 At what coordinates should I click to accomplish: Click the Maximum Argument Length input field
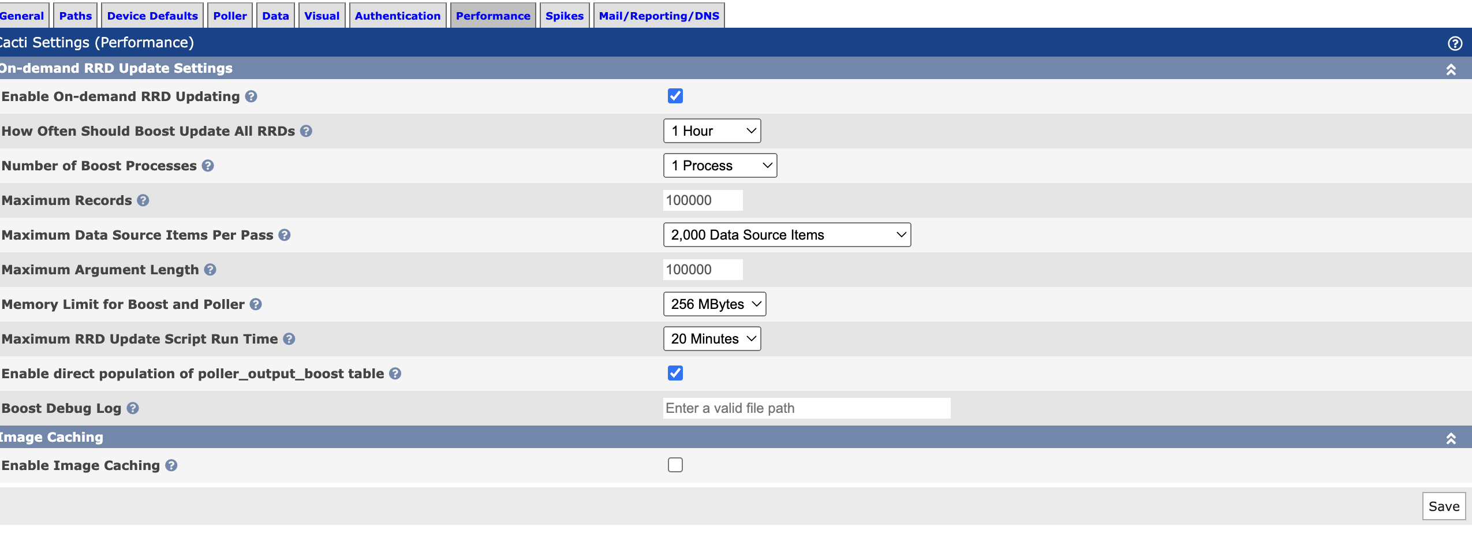[x=703, y=270]
